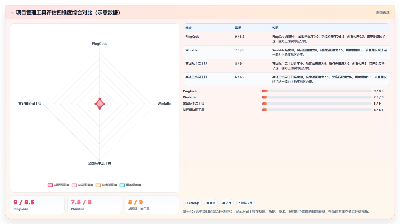This screenshot has width=400, height=224.
Task: Click the 表格 tag chip
Action: click(x=211, y=203)
